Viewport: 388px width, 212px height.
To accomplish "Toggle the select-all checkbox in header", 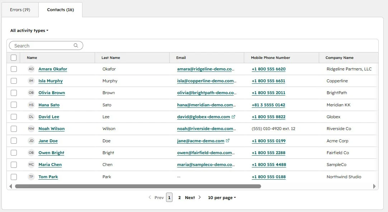I will tap(14, 57).
